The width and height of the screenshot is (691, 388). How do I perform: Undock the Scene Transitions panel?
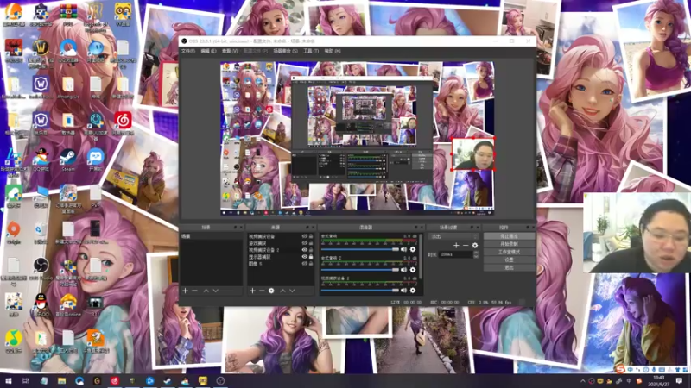[472, 228]
